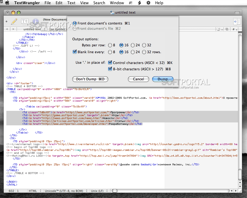Click vertical scrollbar down arrow
The height and width of the screenshot is (198, 247).
[x=240, y=186]
